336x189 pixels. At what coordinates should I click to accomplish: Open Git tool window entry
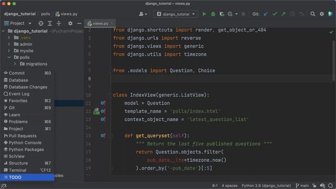pos(27,108)
